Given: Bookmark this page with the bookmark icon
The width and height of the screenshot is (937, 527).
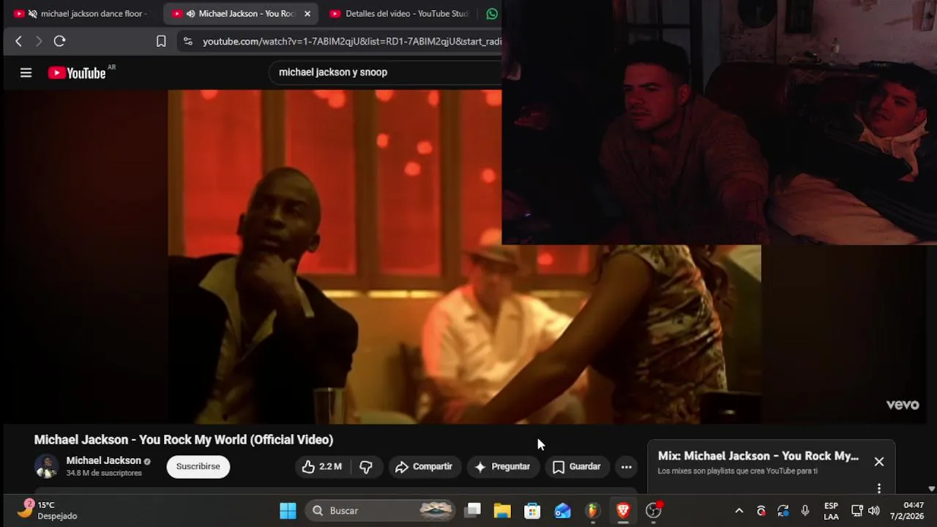Looking at the screenshot, I should (161, 42).
